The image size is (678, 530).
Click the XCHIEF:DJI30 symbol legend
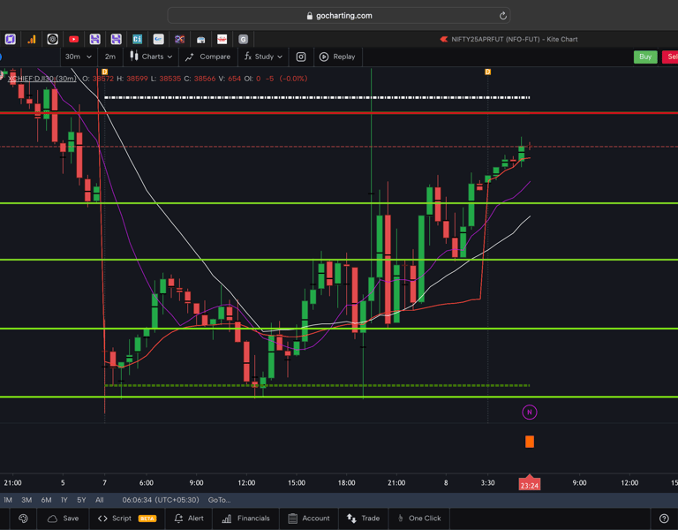pos(42,79)
